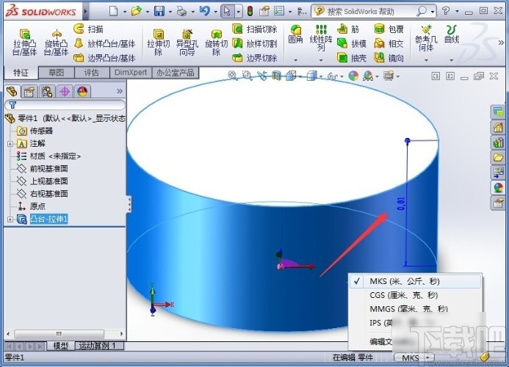
Task: Open the ConfigurationManager tab icon
Action: (47, 92)
